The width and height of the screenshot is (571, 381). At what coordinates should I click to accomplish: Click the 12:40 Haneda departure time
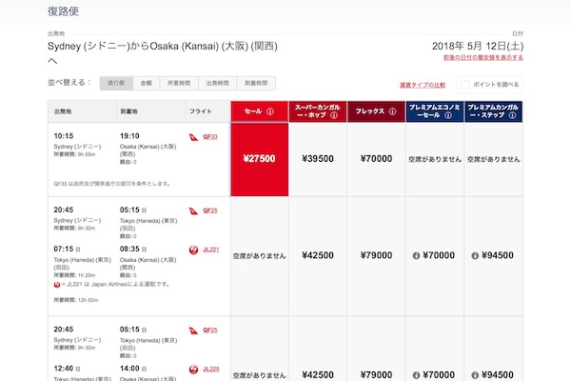click(64, 369)
